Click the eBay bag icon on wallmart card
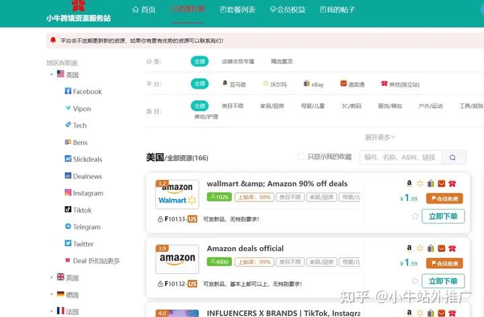 pyautogui.click(x=431, y=184)
